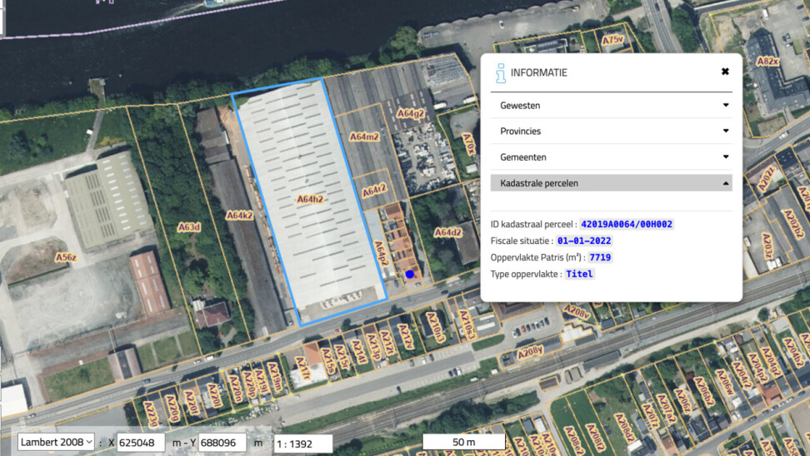810x456 pixels.
Task: Click the Y coordinate field showing 688096
Action: pyautogui.click(x=222, y=444)
